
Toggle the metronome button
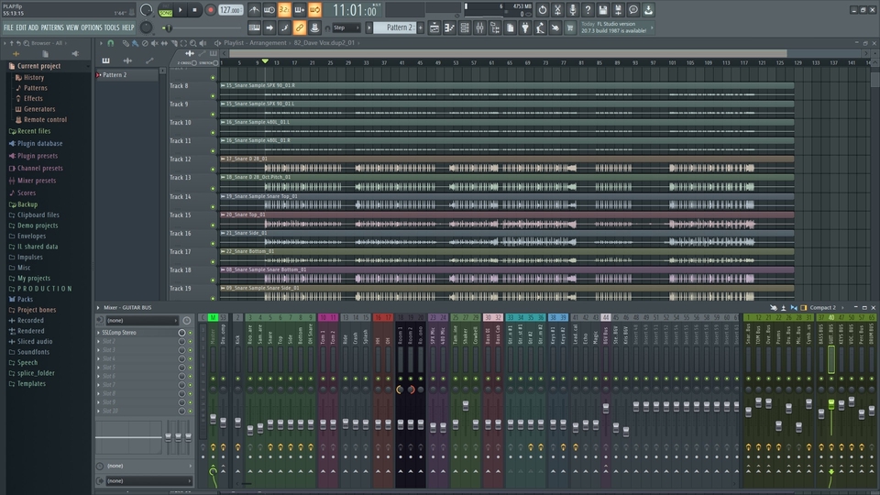(254, 9)
